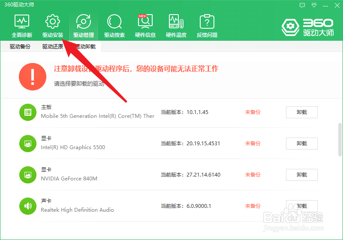Viewport: 343px width, 240px height.
Task: Select version text 10.1.1.45
Action: tap(197, 112)
